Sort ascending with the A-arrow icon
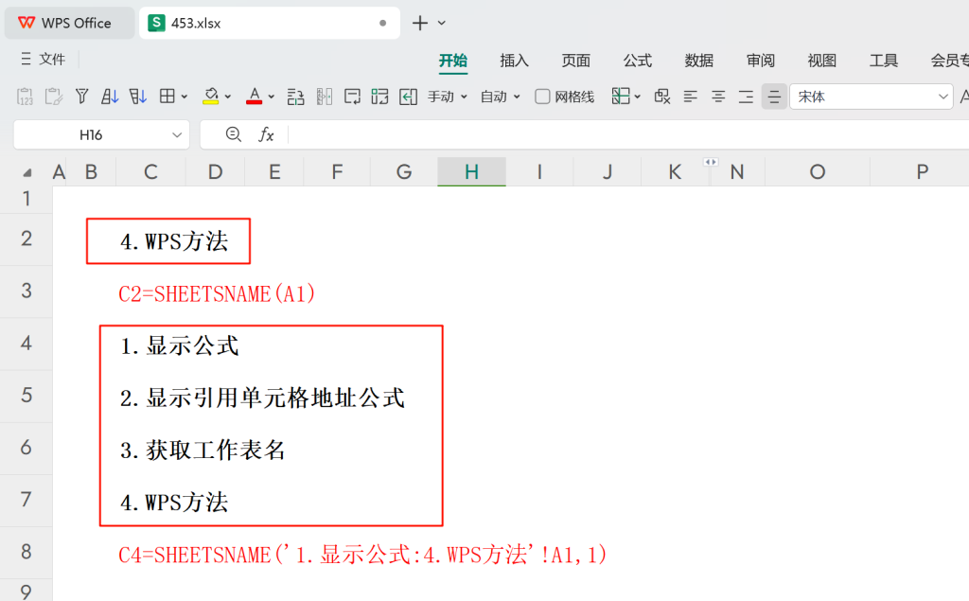The height and width of the screenshot is (601, 969). coord(110,97)
